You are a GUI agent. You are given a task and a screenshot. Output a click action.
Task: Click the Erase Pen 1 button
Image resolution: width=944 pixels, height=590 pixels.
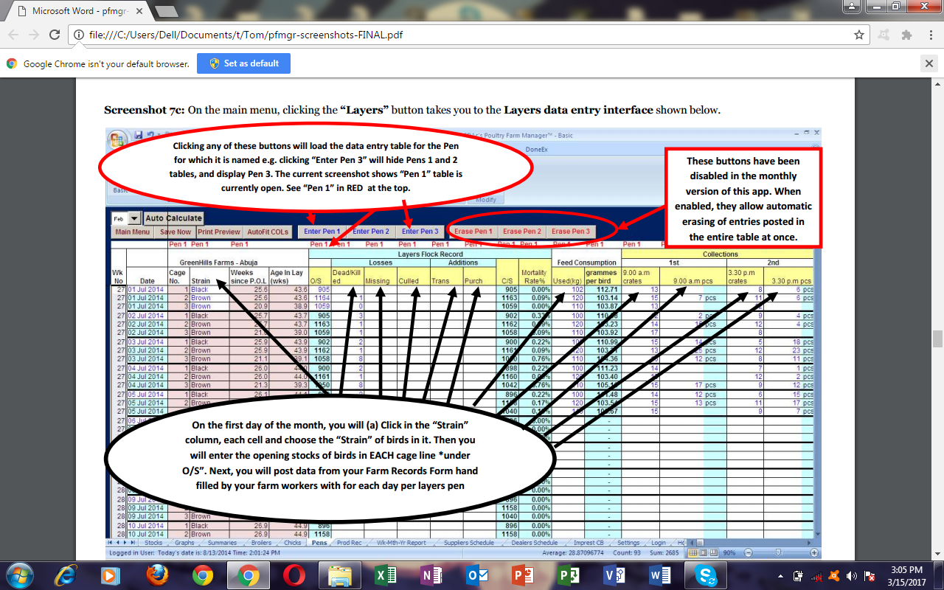473,232
